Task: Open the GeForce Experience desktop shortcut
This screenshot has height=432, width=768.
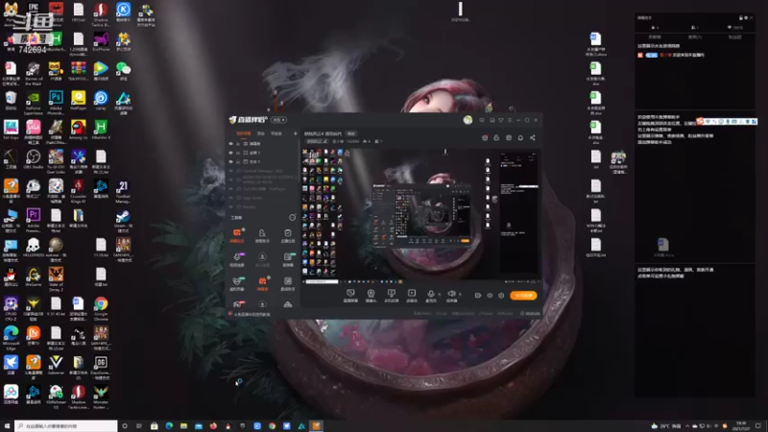Action: coord(34,103)
